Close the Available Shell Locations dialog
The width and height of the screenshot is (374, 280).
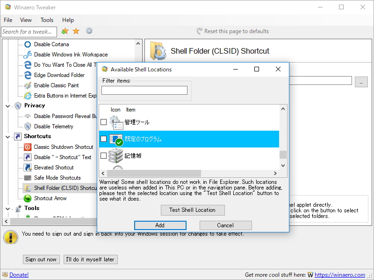click(x=278, y=69)
